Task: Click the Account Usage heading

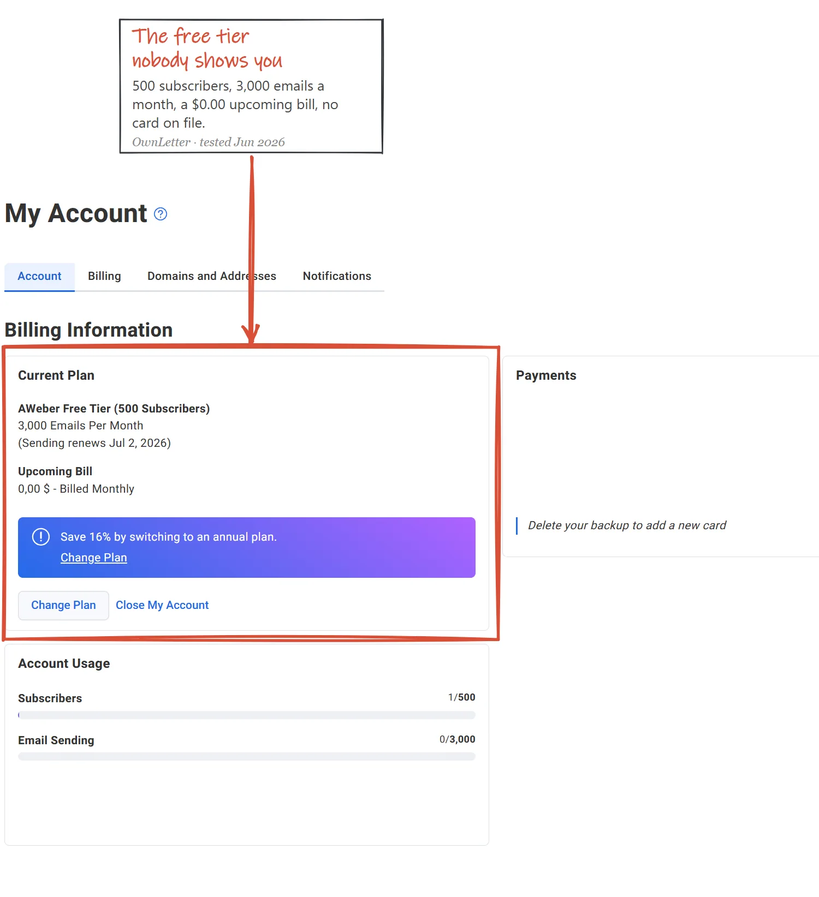Action: (x=64, y=663)
